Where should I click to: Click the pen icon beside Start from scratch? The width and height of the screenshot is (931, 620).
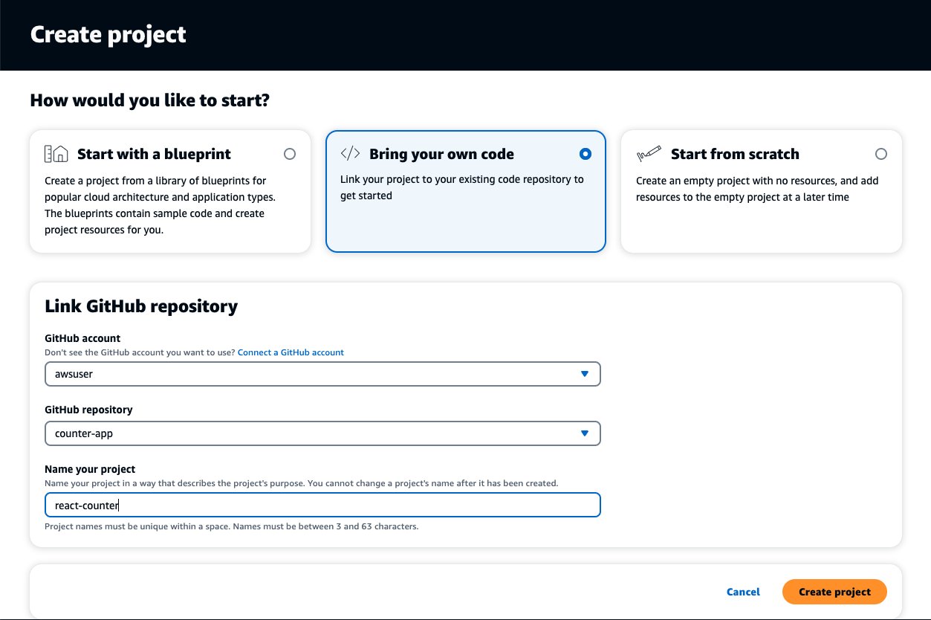point(649,154)
